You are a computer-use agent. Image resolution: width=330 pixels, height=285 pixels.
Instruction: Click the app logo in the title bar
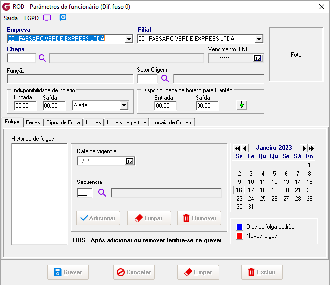tap(6, 7)
